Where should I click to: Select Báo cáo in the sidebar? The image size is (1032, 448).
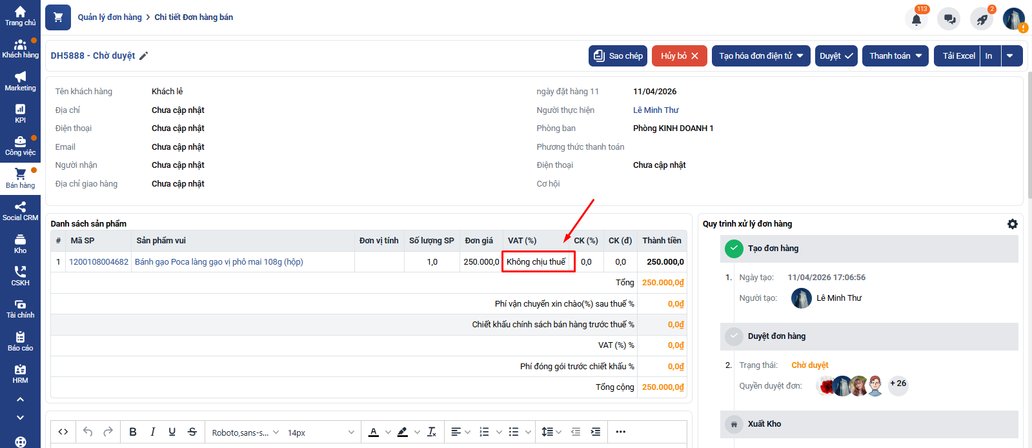point(20,341)
